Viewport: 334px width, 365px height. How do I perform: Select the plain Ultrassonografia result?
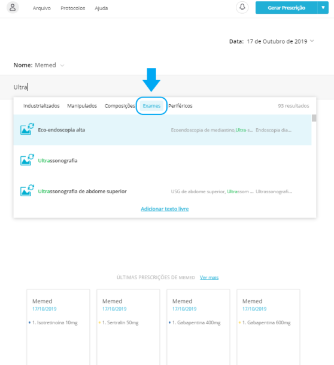click(162, 160)
